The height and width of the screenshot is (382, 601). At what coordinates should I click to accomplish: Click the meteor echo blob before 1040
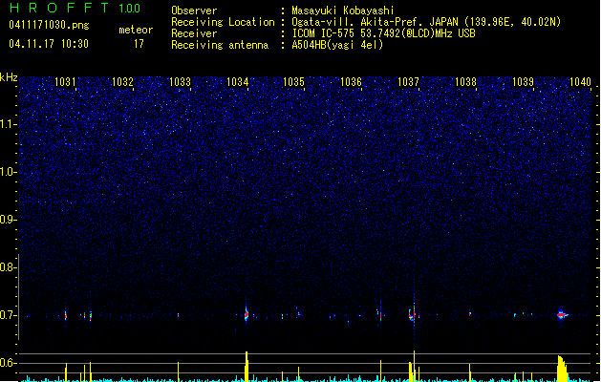562,315
